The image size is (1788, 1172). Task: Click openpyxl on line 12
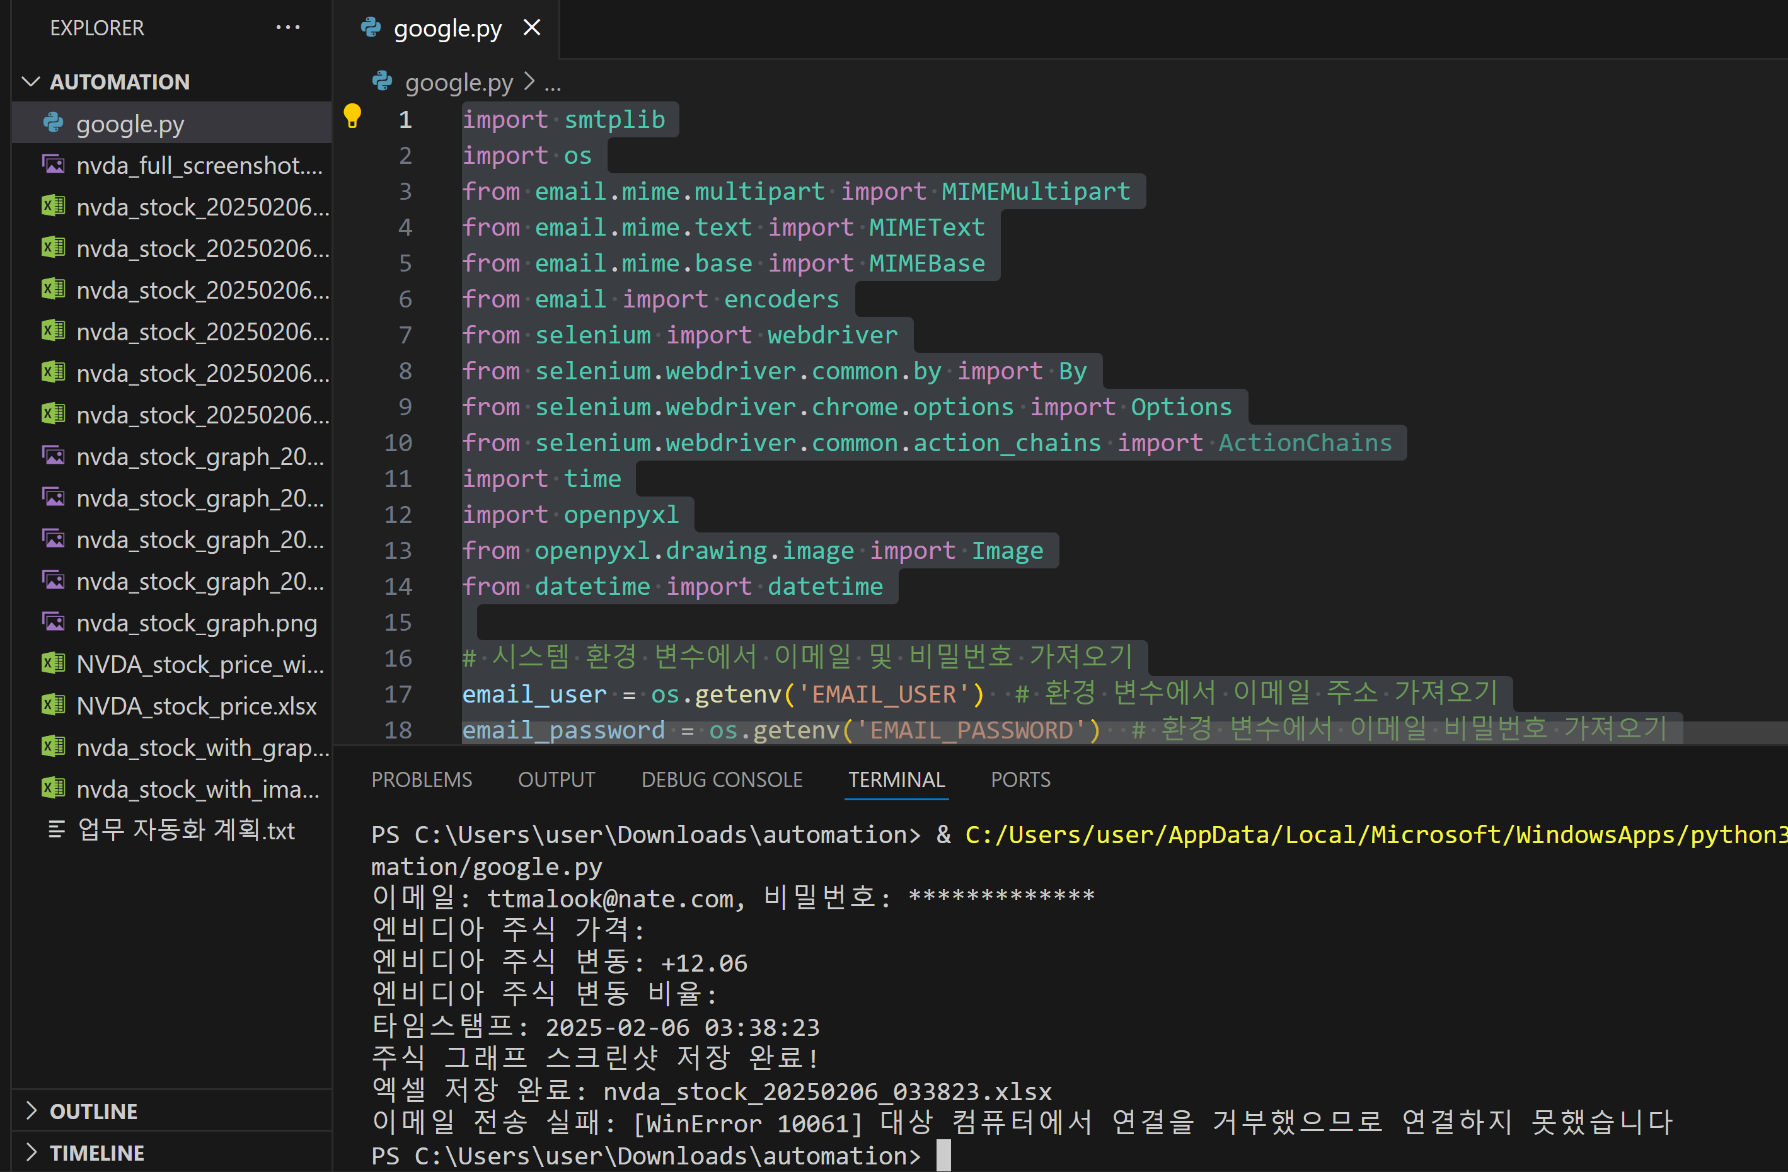click(x=621, y=515)
